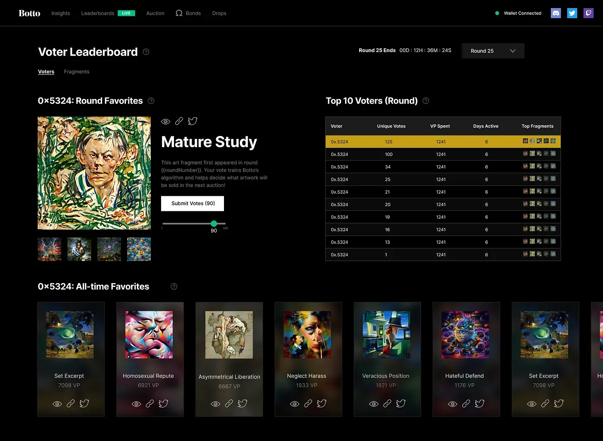Copy link icon beside Mature Study artwork
Screen dimensions: 603x441
point(179,121)
